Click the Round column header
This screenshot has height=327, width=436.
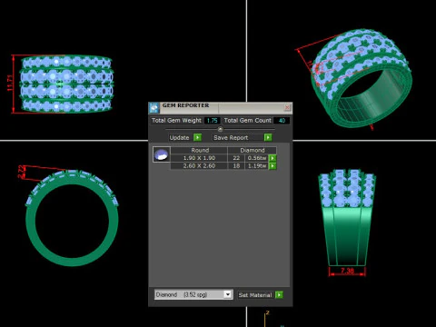tap(200, 150)
